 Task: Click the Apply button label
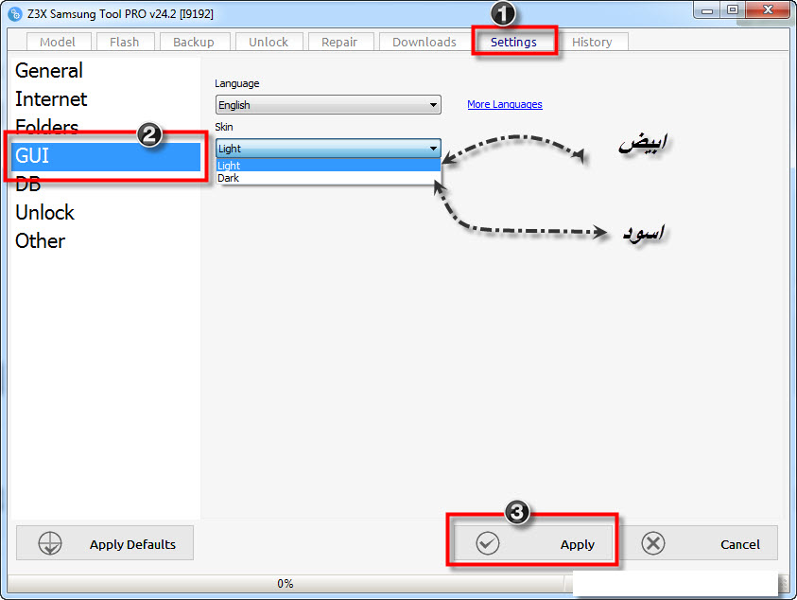[x=578, y=544]
